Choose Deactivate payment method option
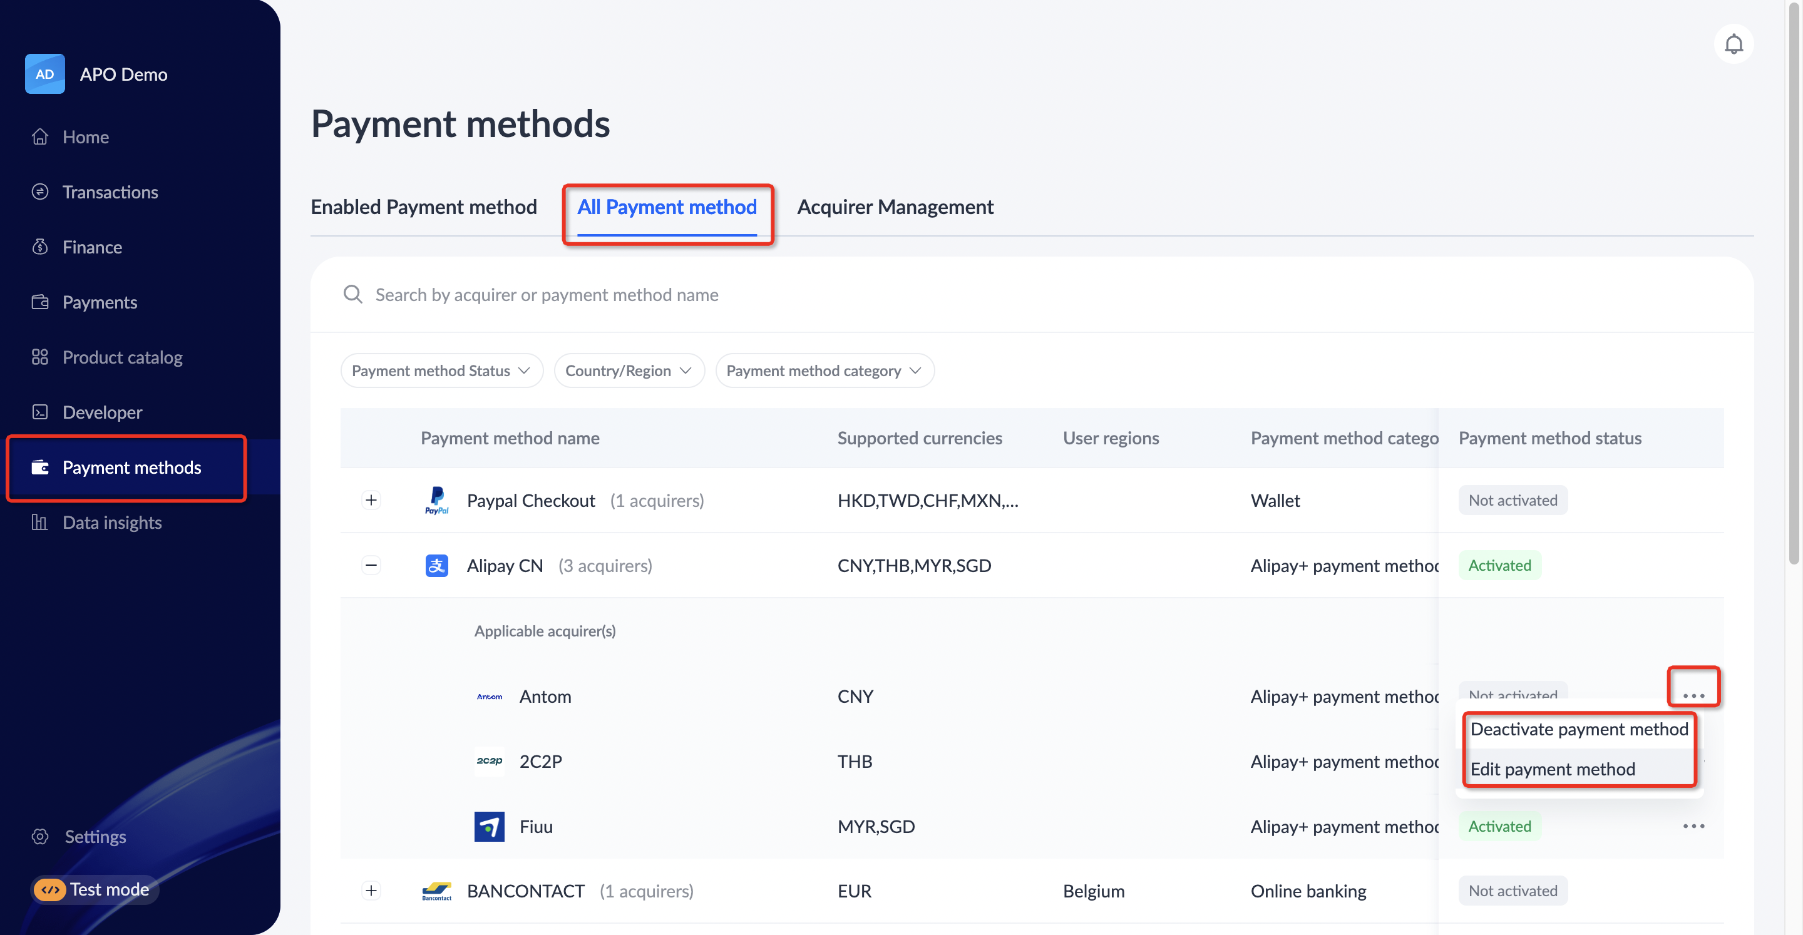This screenshot has width=1803, height=935. tap(1578, 729)
